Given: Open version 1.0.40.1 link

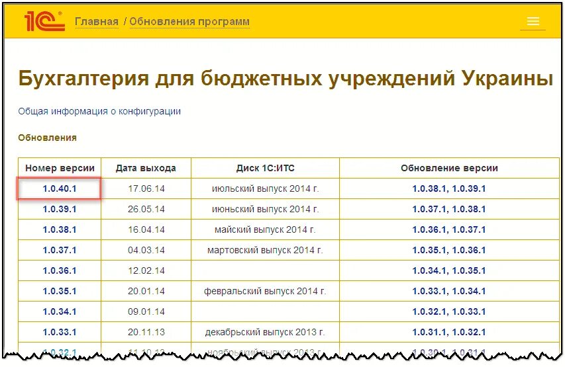Looking at the screenshot, I should coord(60,188).
